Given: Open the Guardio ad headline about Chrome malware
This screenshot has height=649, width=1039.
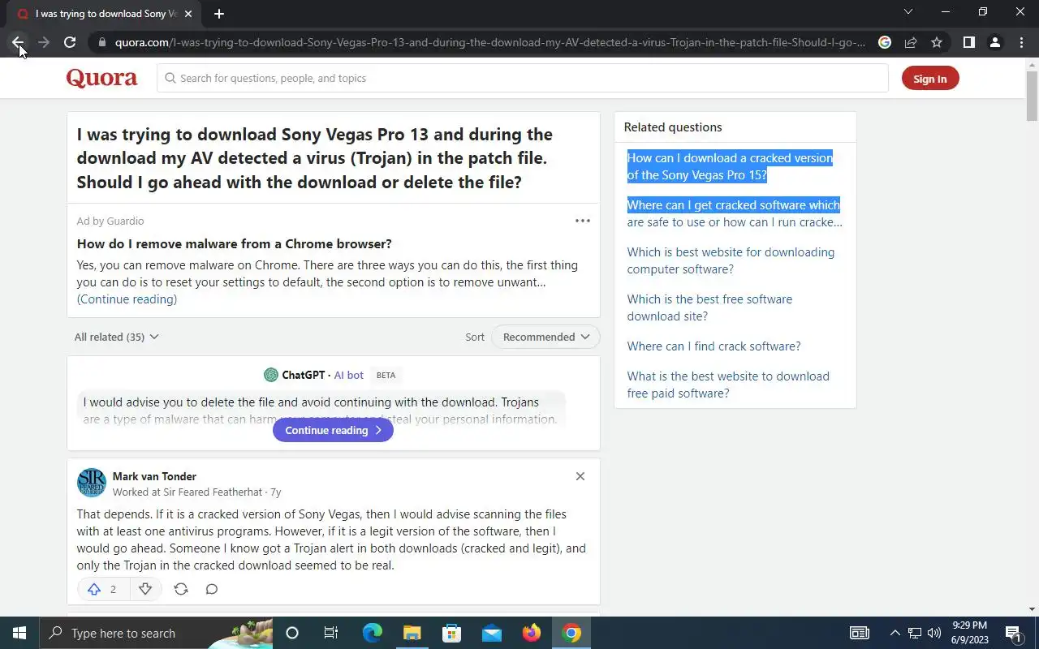Looking at the screenshot, I should click(x=235, y=243).
